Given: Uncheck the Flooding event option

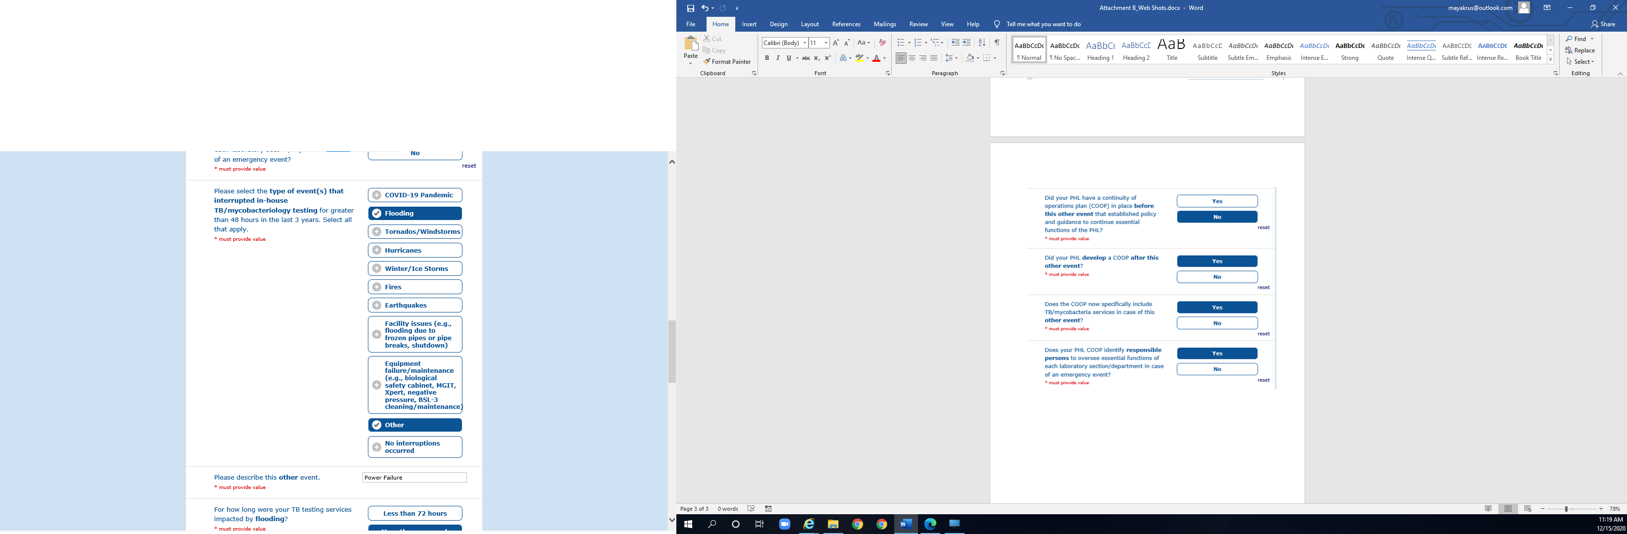Looking at the screenshot, I should pyautogui.click(x=415, y=214).
